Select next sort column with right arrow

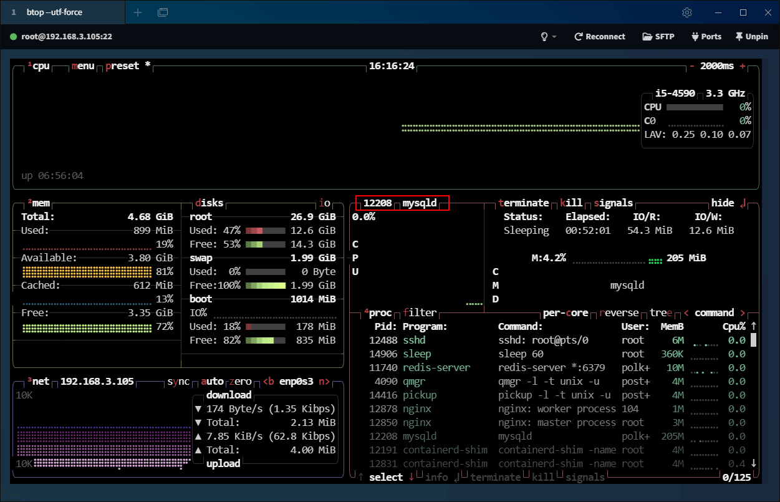click(x=743, y=313)
